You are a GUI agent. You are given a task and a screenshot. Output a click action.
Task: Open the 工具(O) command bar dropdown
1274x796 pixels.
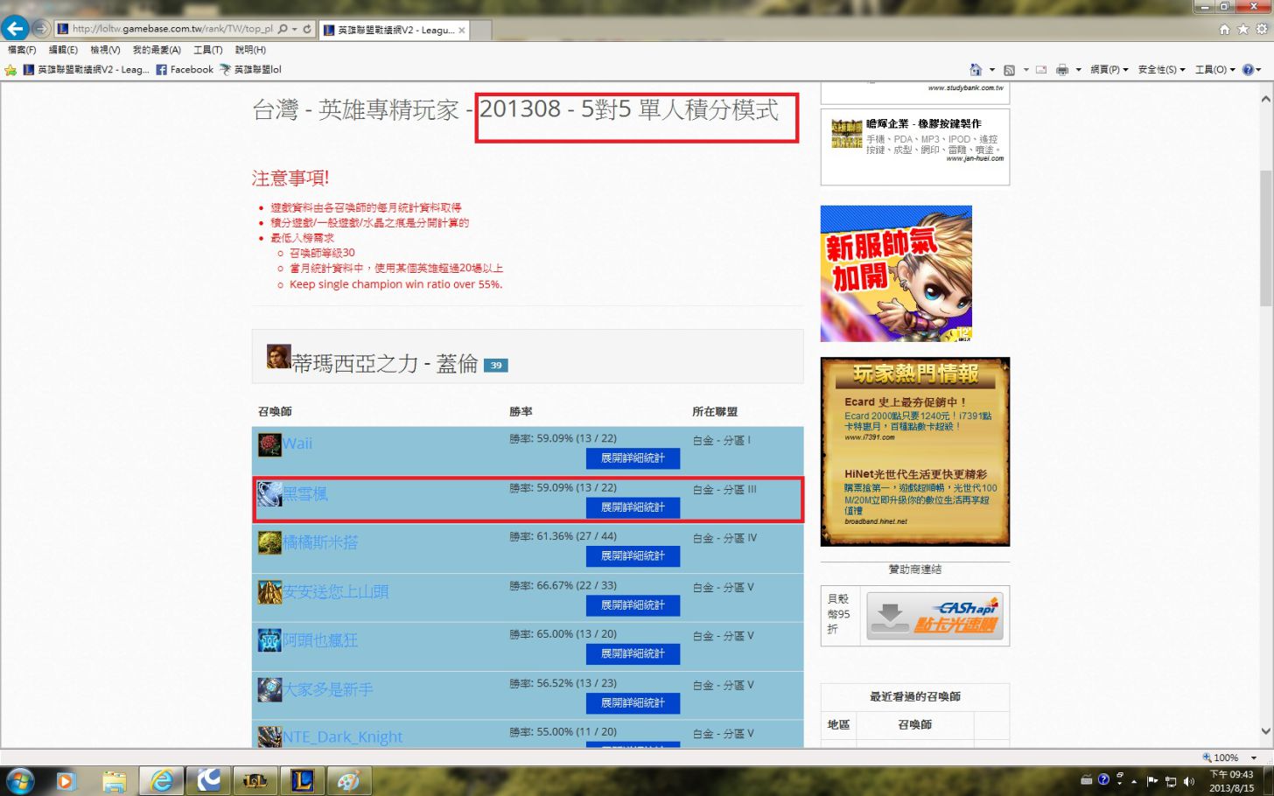(x=1215, y=70)
